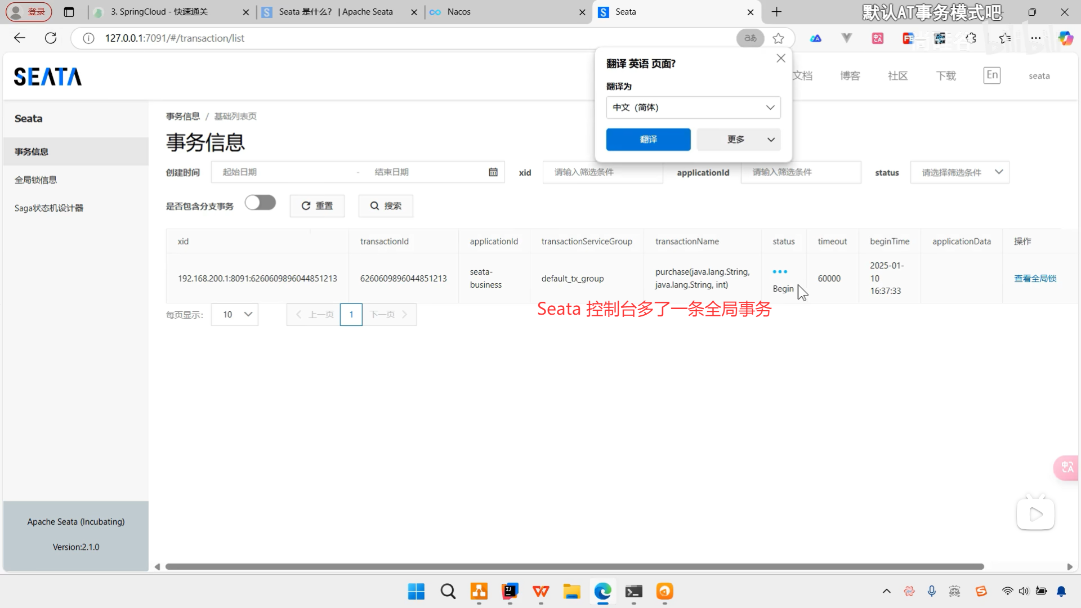Open the 中文（简体）translation language dropdown
Image resolution: width=1081 pixels, height=608 pixels.
tap(693, 107)
